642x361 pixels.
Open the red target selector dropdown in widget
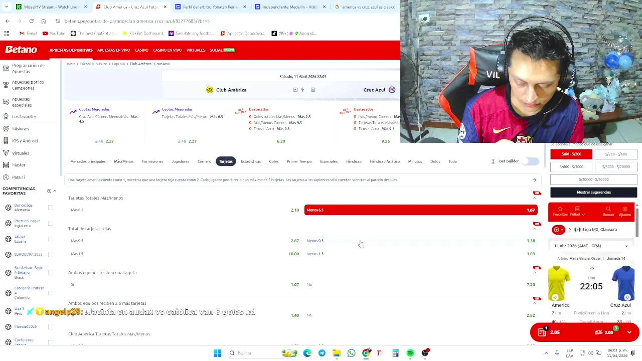click(x=558, y=230)
